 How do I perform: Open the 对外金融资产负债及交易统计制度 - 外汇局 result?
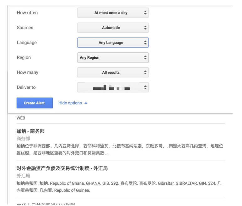tap(62, 168)
